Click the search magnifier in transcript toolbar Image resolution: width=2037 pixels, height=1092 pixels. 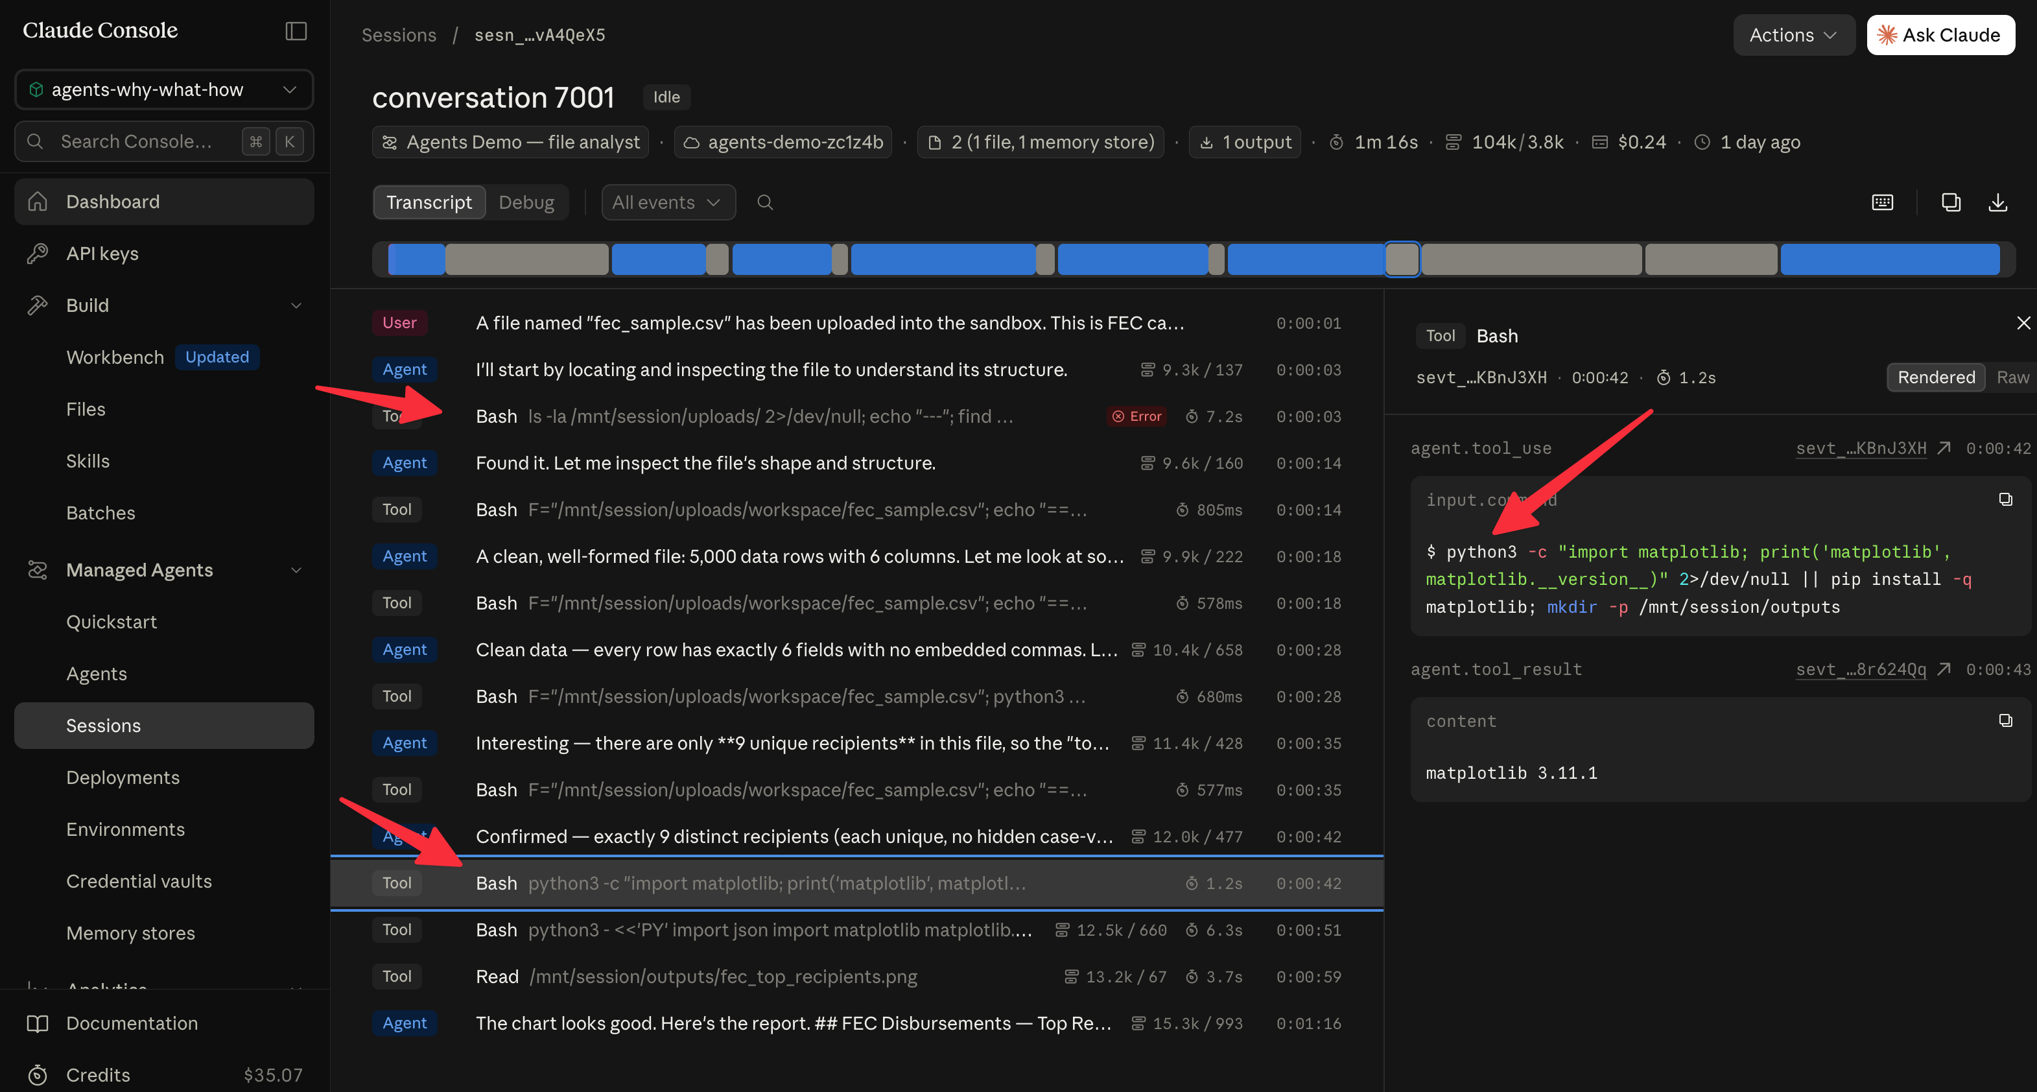(x=764, y=202)
